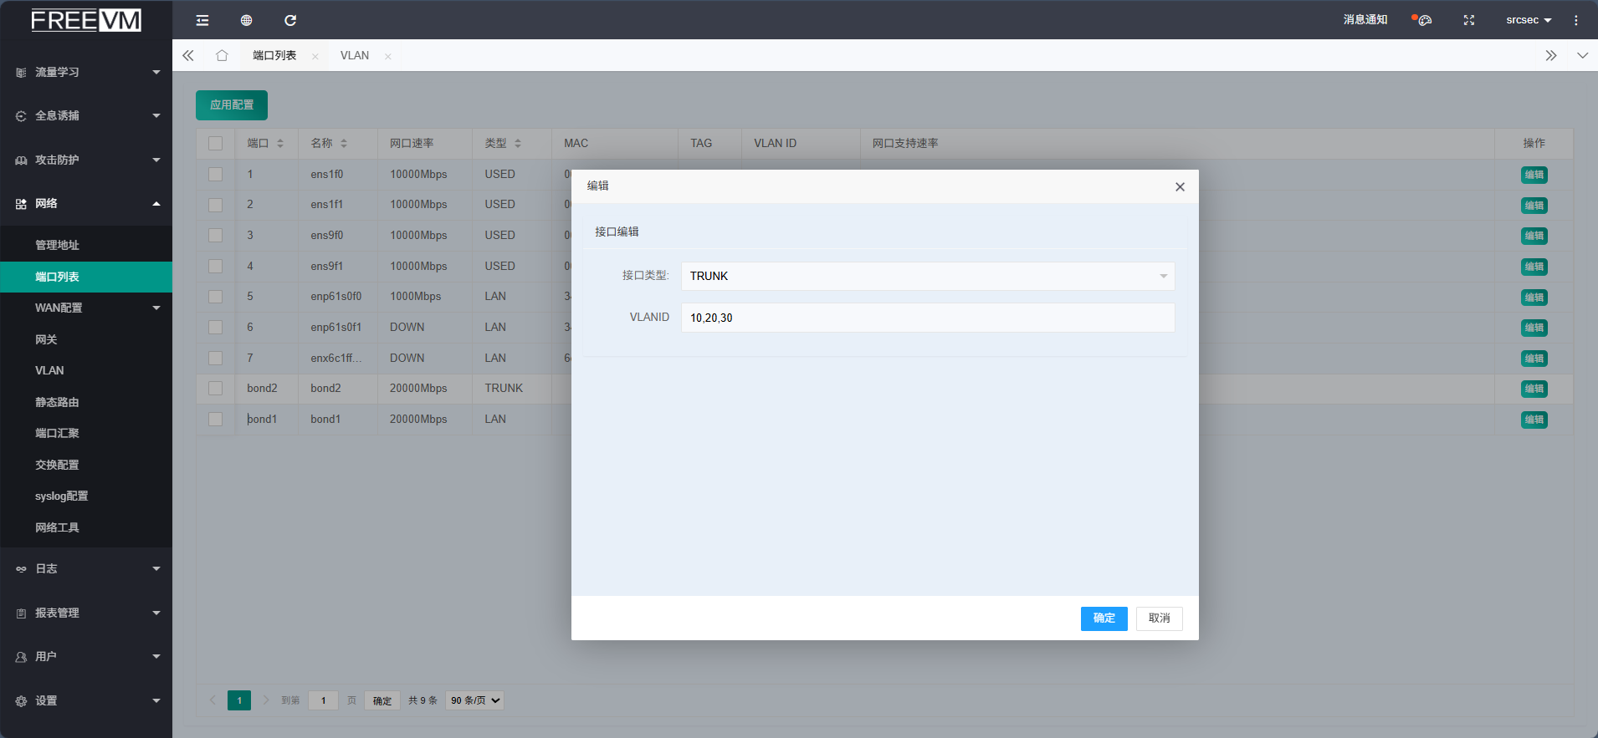Open the theme palette icon

(x=1423, y=20)
